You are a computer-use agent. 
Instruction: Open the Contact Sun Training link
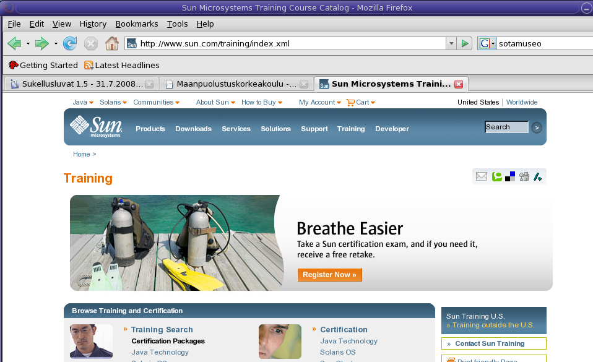490,343
